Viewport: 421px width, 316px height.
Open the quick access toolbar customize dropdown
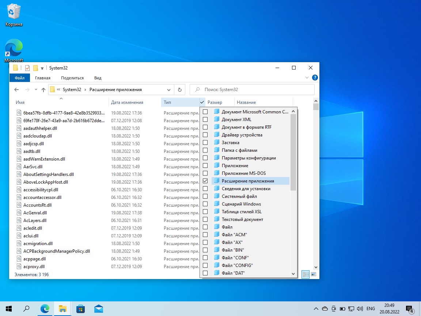[x=42, y=68]
